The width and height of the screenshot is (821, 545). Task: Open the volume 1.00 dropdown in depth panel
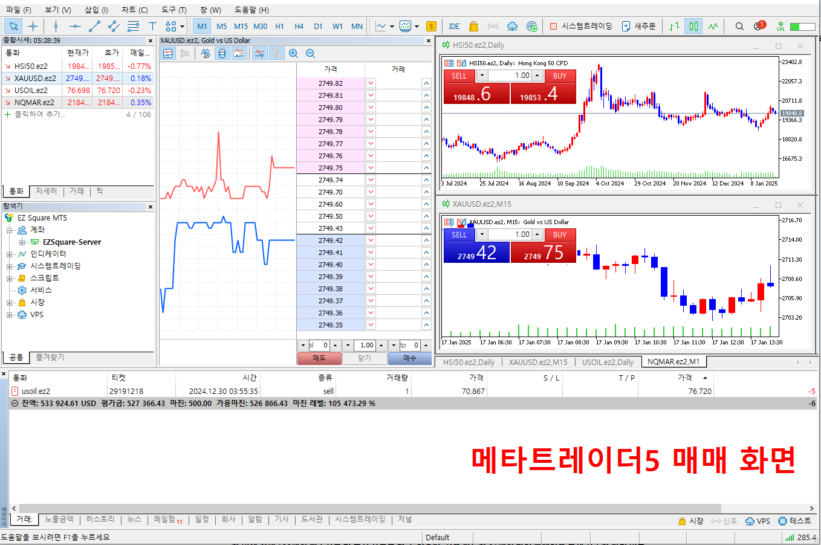[x=348, y=345]
